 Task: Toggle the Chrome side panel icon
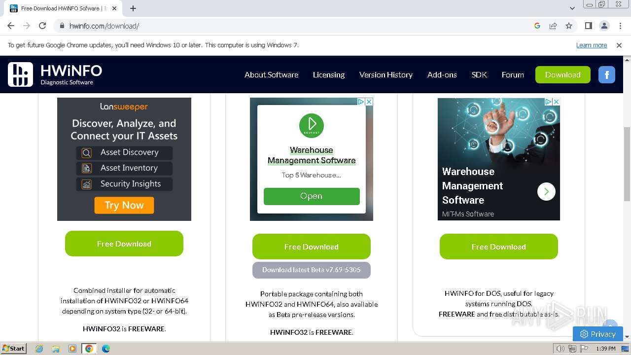pos(588,26)
